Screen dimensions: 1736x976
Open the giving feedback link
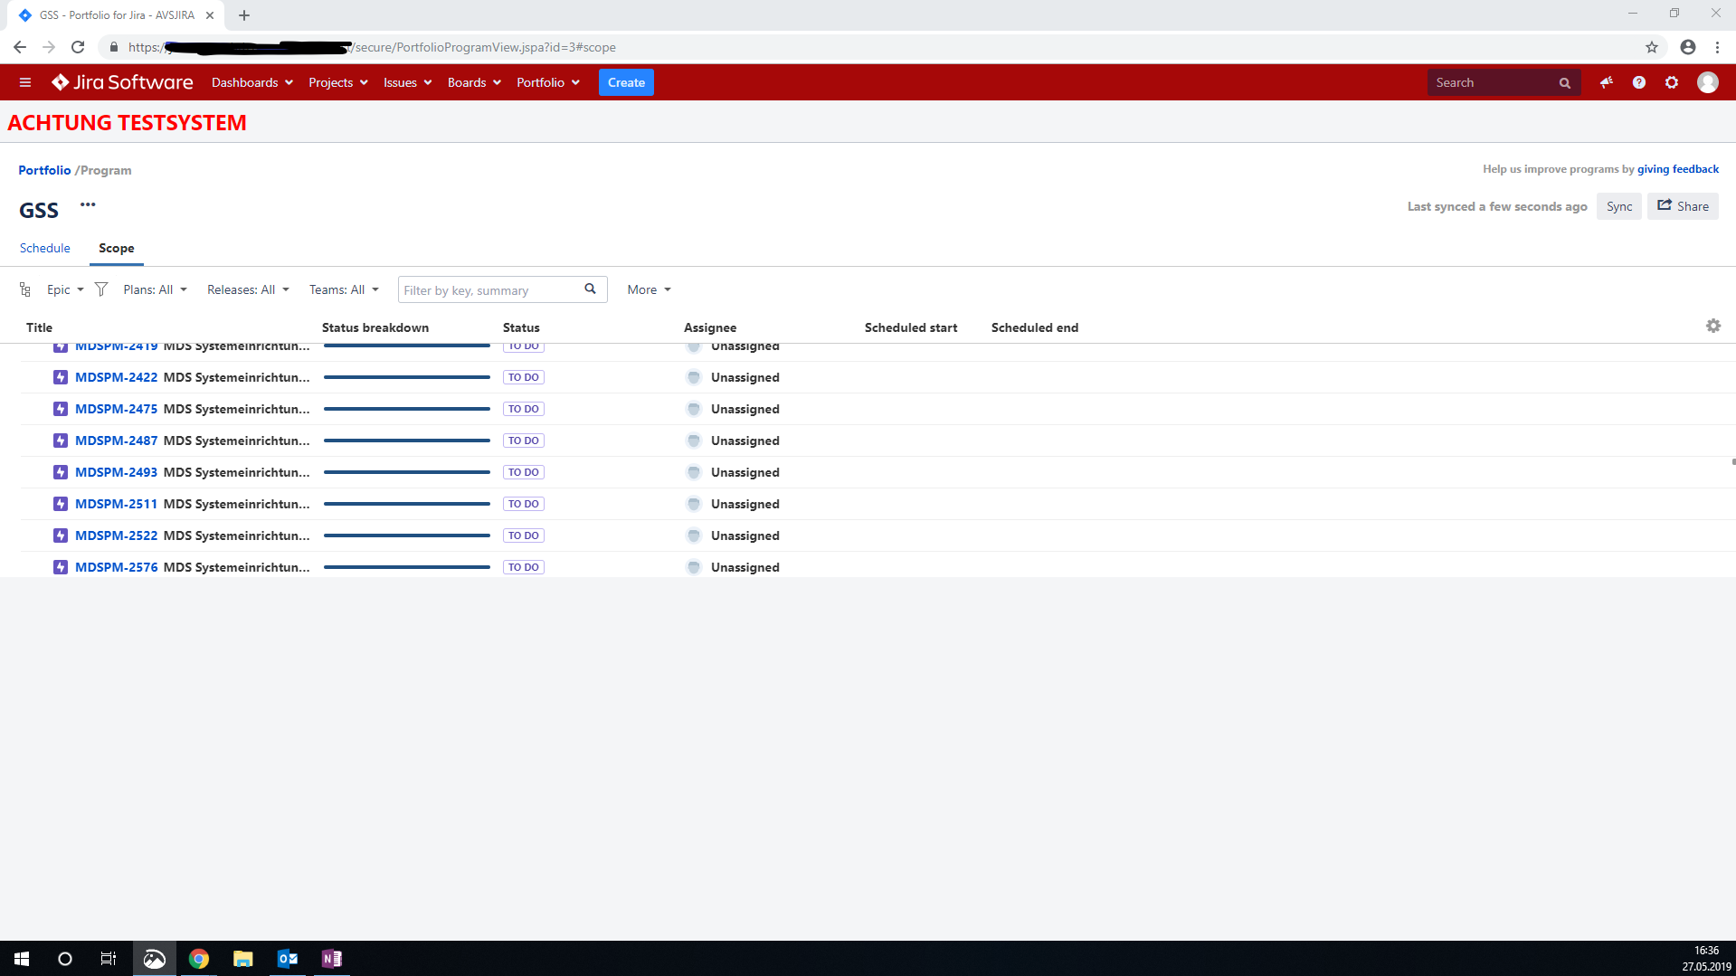coord(1677,169)
